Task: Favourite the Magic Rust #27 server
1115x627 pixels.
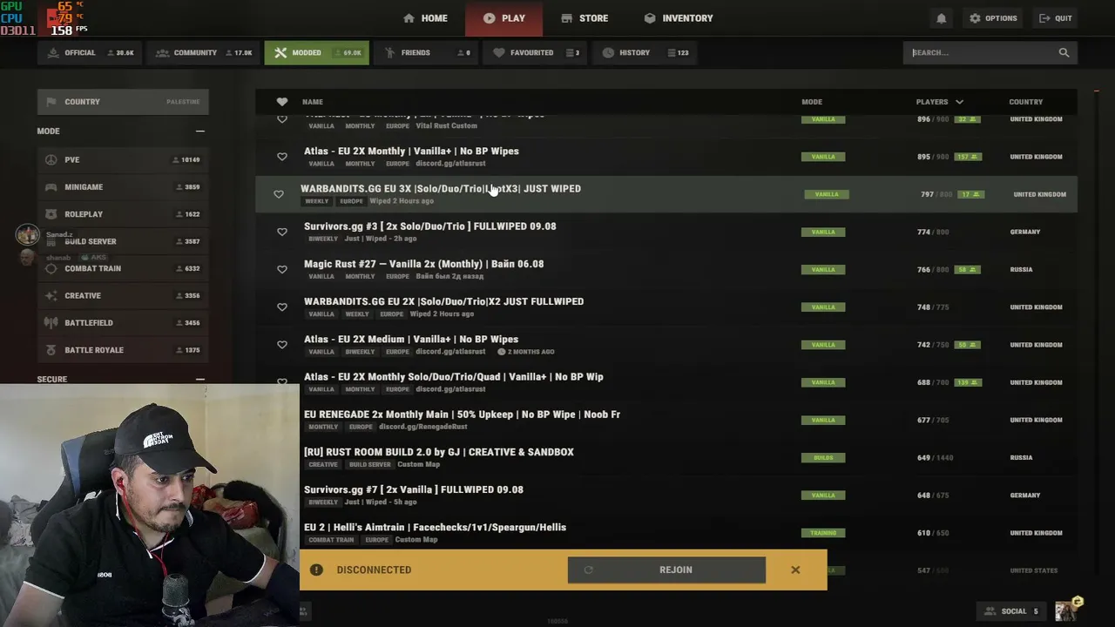Action: (282, 269)
